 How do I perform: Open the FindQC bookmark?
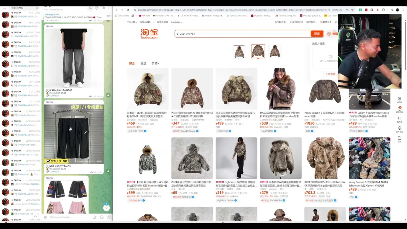(x=213, y=16)
